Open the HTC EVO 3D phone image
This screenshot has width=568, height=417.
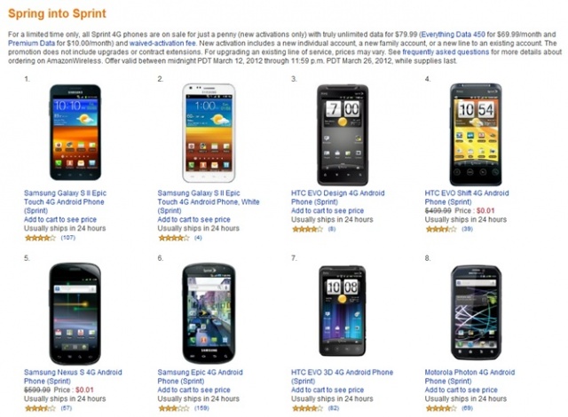[x=343, y=311]
